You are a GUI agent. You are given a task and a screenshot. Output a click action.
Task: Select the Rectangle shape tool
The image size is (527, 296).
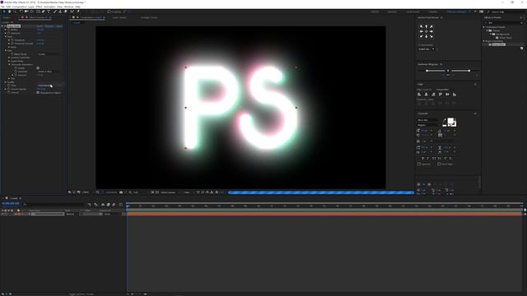(x=38, y=12)
